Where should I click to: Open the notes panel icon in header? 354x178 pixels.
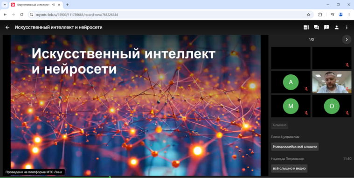tap(306, 28)
